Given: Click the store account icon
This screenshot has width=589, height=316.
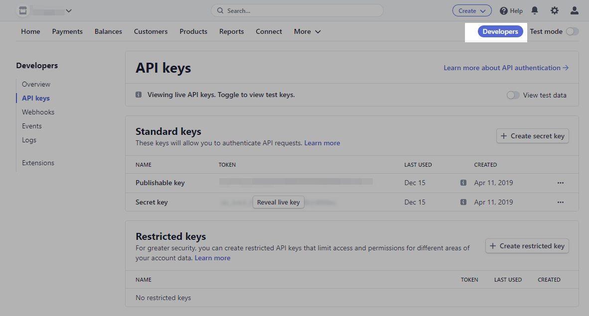Looking at the screenshot, I should pyautogui.click(x=22, y=10).
